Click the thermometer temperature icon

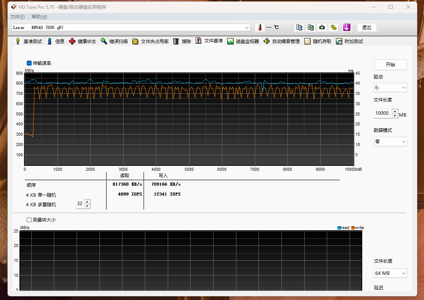coord(260,27)
